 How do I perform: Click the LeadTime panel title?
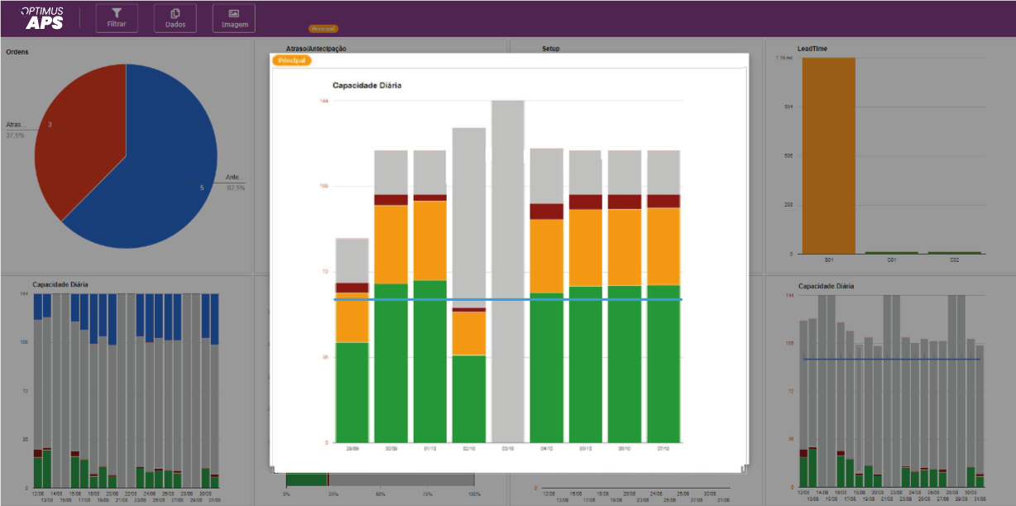point(812,49)
